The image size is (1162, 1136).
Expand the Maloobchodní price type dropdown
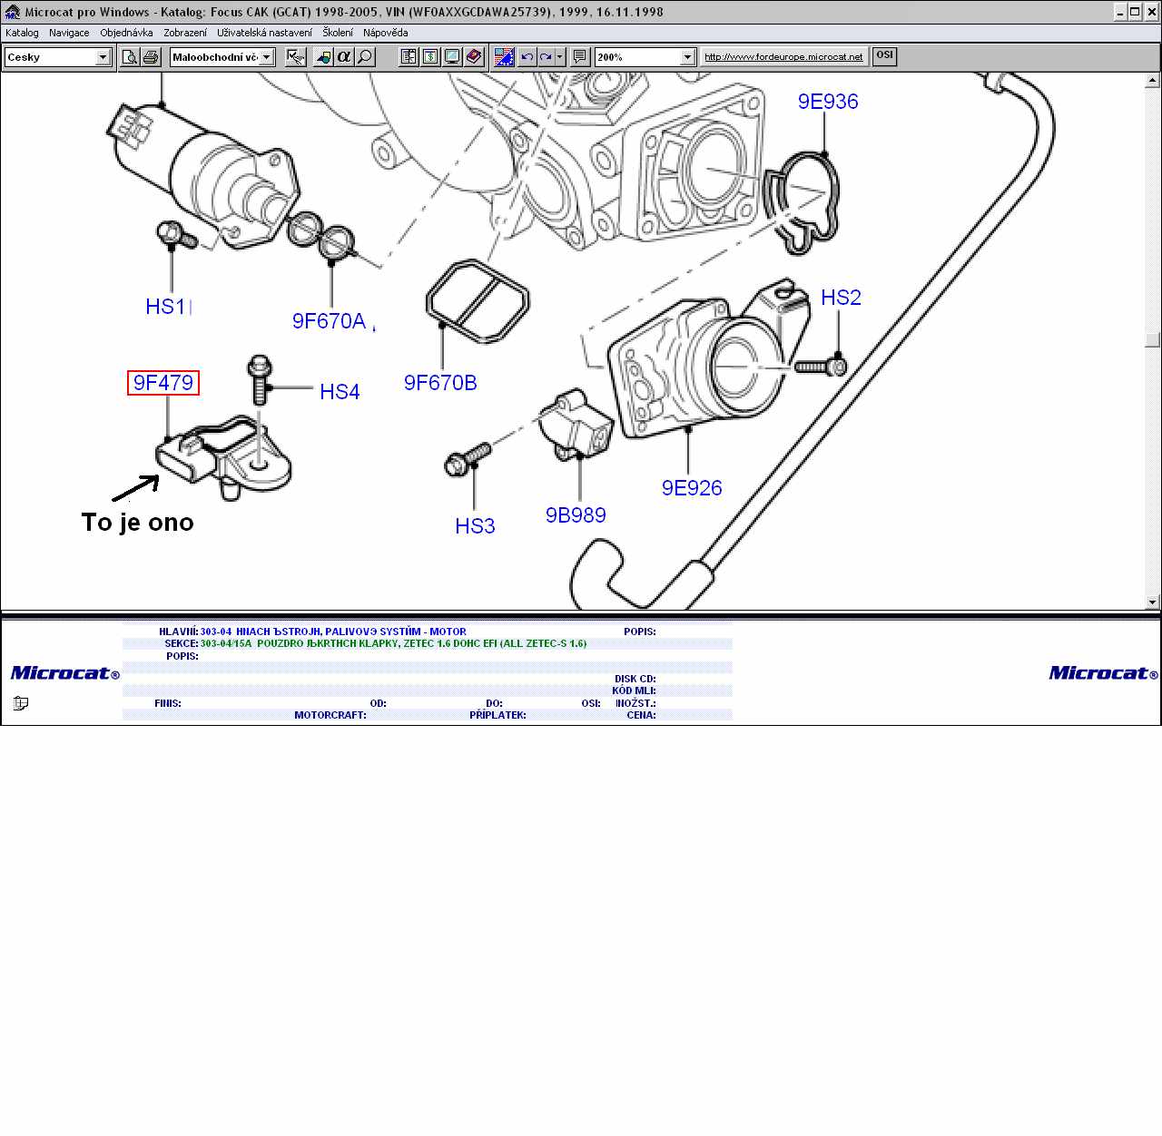coord(266,57)
